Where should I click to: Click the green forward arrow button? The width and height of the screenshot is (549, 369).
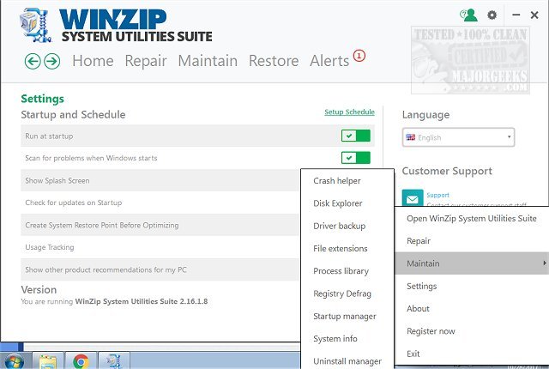pos(52,62)
